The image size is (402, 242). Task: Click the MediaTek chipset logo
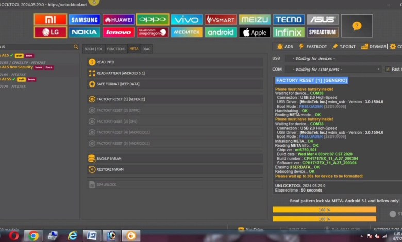coord(186,32)
